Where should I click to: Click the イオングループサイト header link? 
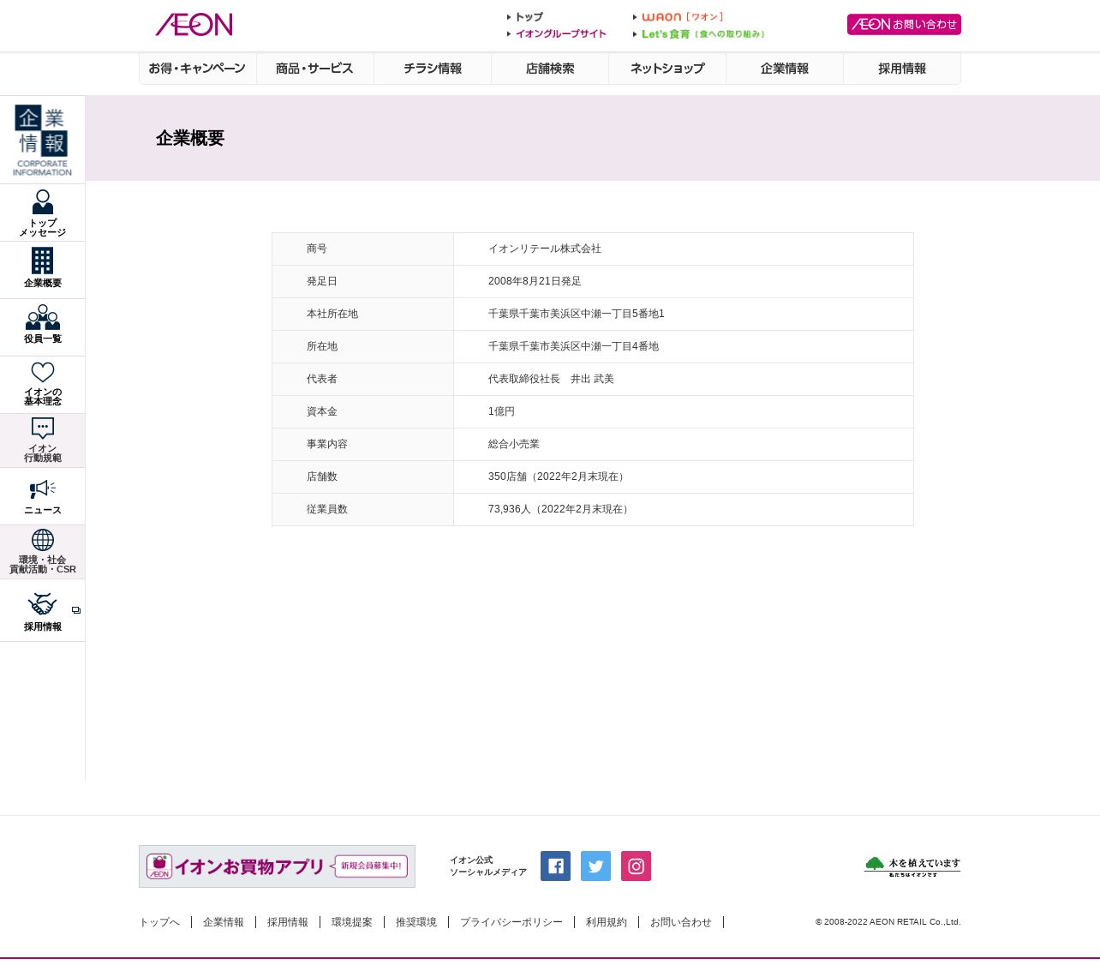click(x=557, y=34)
